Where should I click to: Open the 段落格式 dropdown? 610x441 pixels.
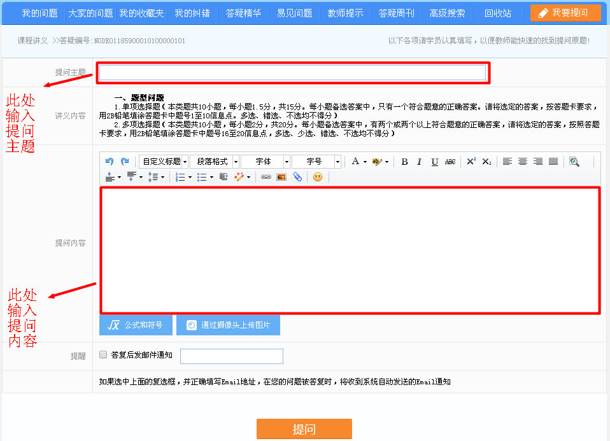point(214,161)
